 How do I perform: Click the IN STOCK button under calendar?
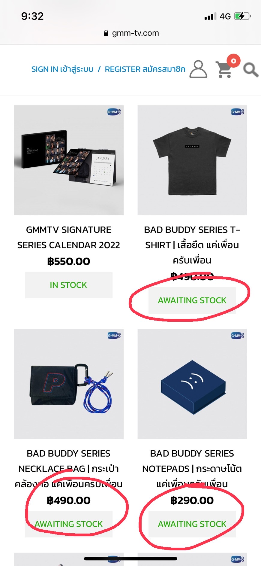[68, 285]
